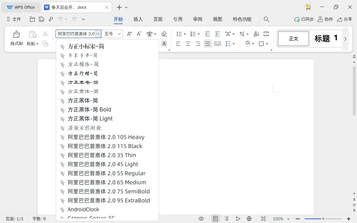The image size is (357, 223).
Task: Toggle eye protection mode icon
Action: 201,219
